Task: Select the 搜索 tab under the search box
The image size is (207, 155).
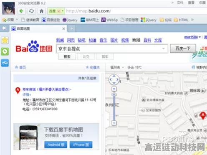Action: pos(67,56)
